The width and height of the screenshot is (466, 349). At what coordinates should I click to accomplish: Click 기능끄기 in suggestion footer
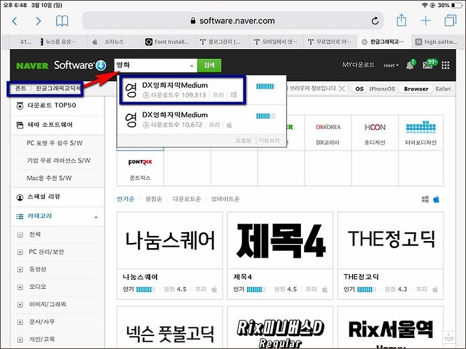269,140
